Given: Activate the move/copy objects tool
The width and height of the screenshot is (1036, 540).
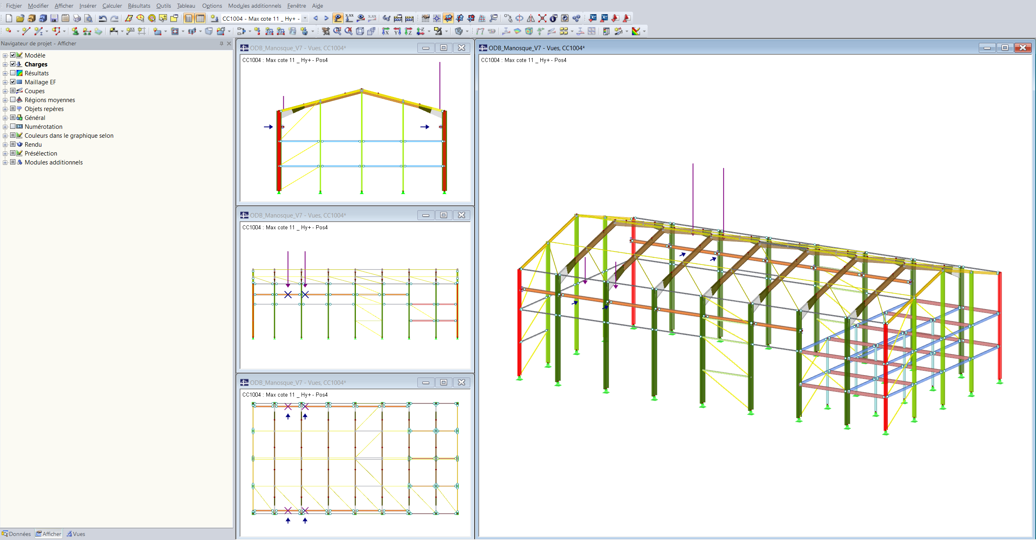Looking at the screenshot, I should coord(508,18).
